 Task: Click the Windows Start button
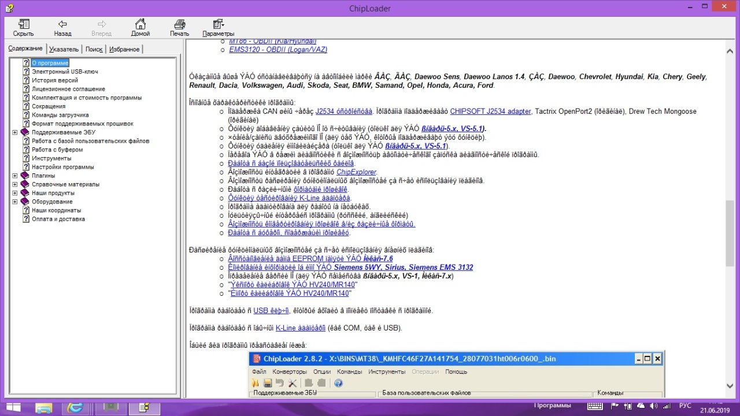(x=13, y=408)
